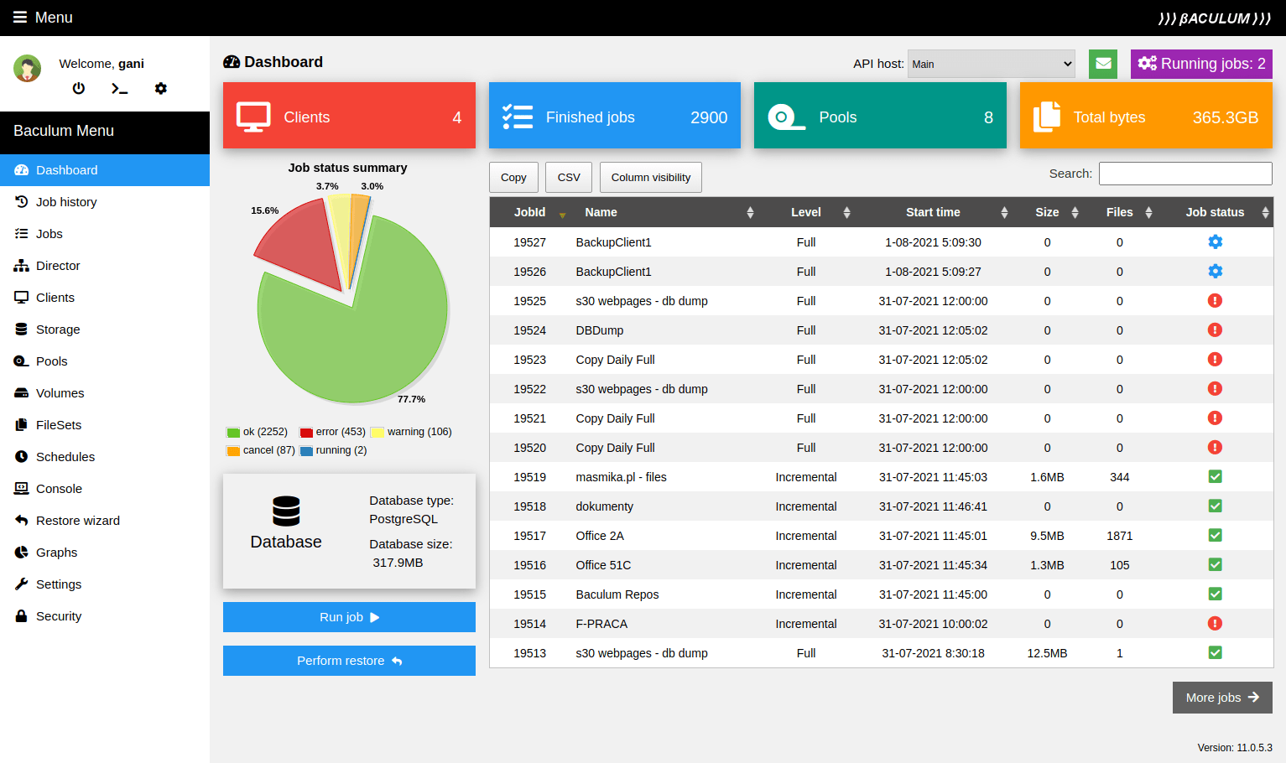Image resolution: width=1286 pixels, height=763 pixels.
Task: Toggle error (453) legend swatch
Action: click(306, 433)
